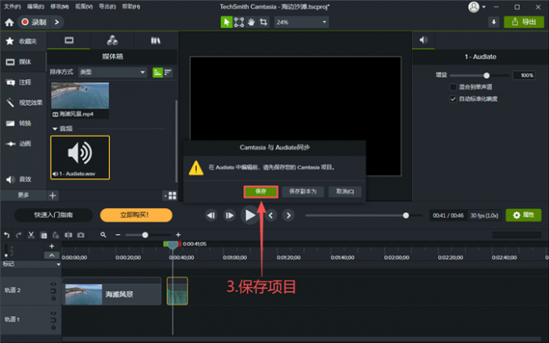Viewport: 549px width, 343px height.
Task: Open the account dropdown arrow
Action: click(x=484, y=7)
